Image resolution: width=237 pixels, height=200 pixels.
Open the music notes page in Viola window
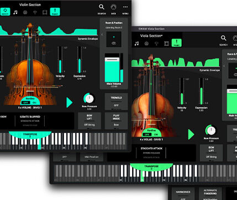click(x=136, y=44)
